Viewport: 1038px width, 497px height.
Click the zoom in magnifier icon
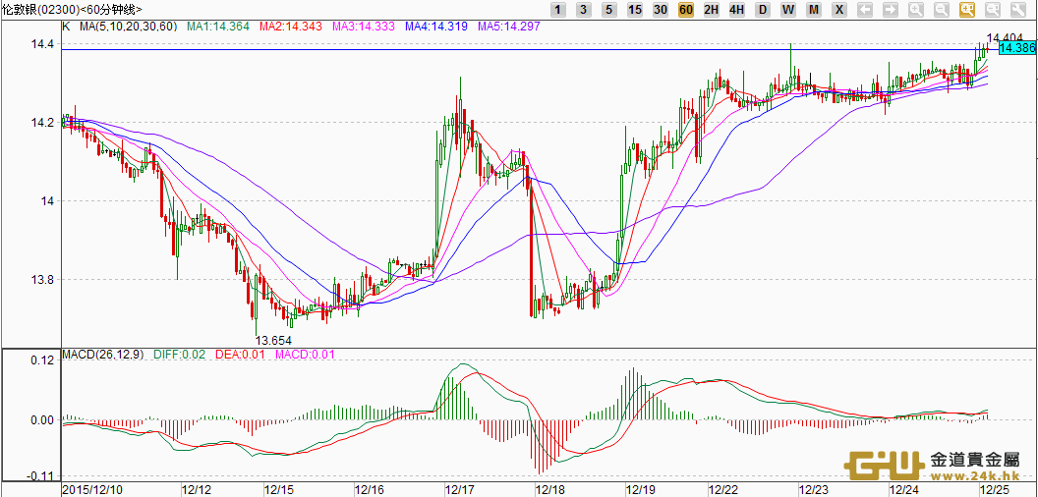pos(916,10)
